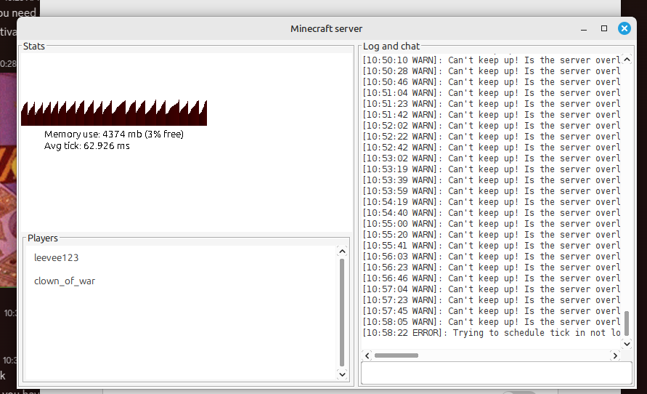
Task: Click the 10:53:19 WARN log line
Action: (492, 169)
